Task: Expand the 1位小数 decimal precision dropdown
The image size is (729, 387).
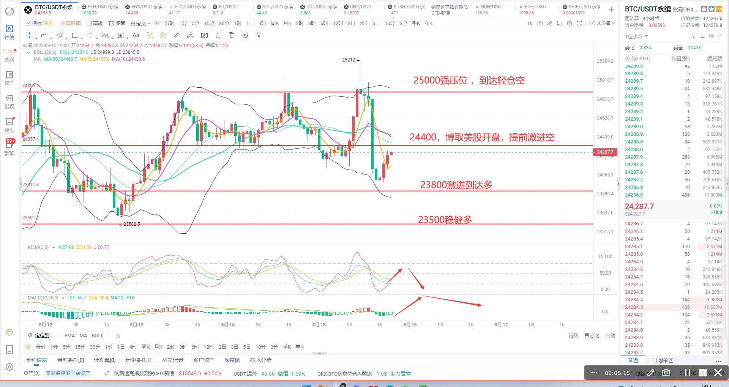Action: (636, 36)
